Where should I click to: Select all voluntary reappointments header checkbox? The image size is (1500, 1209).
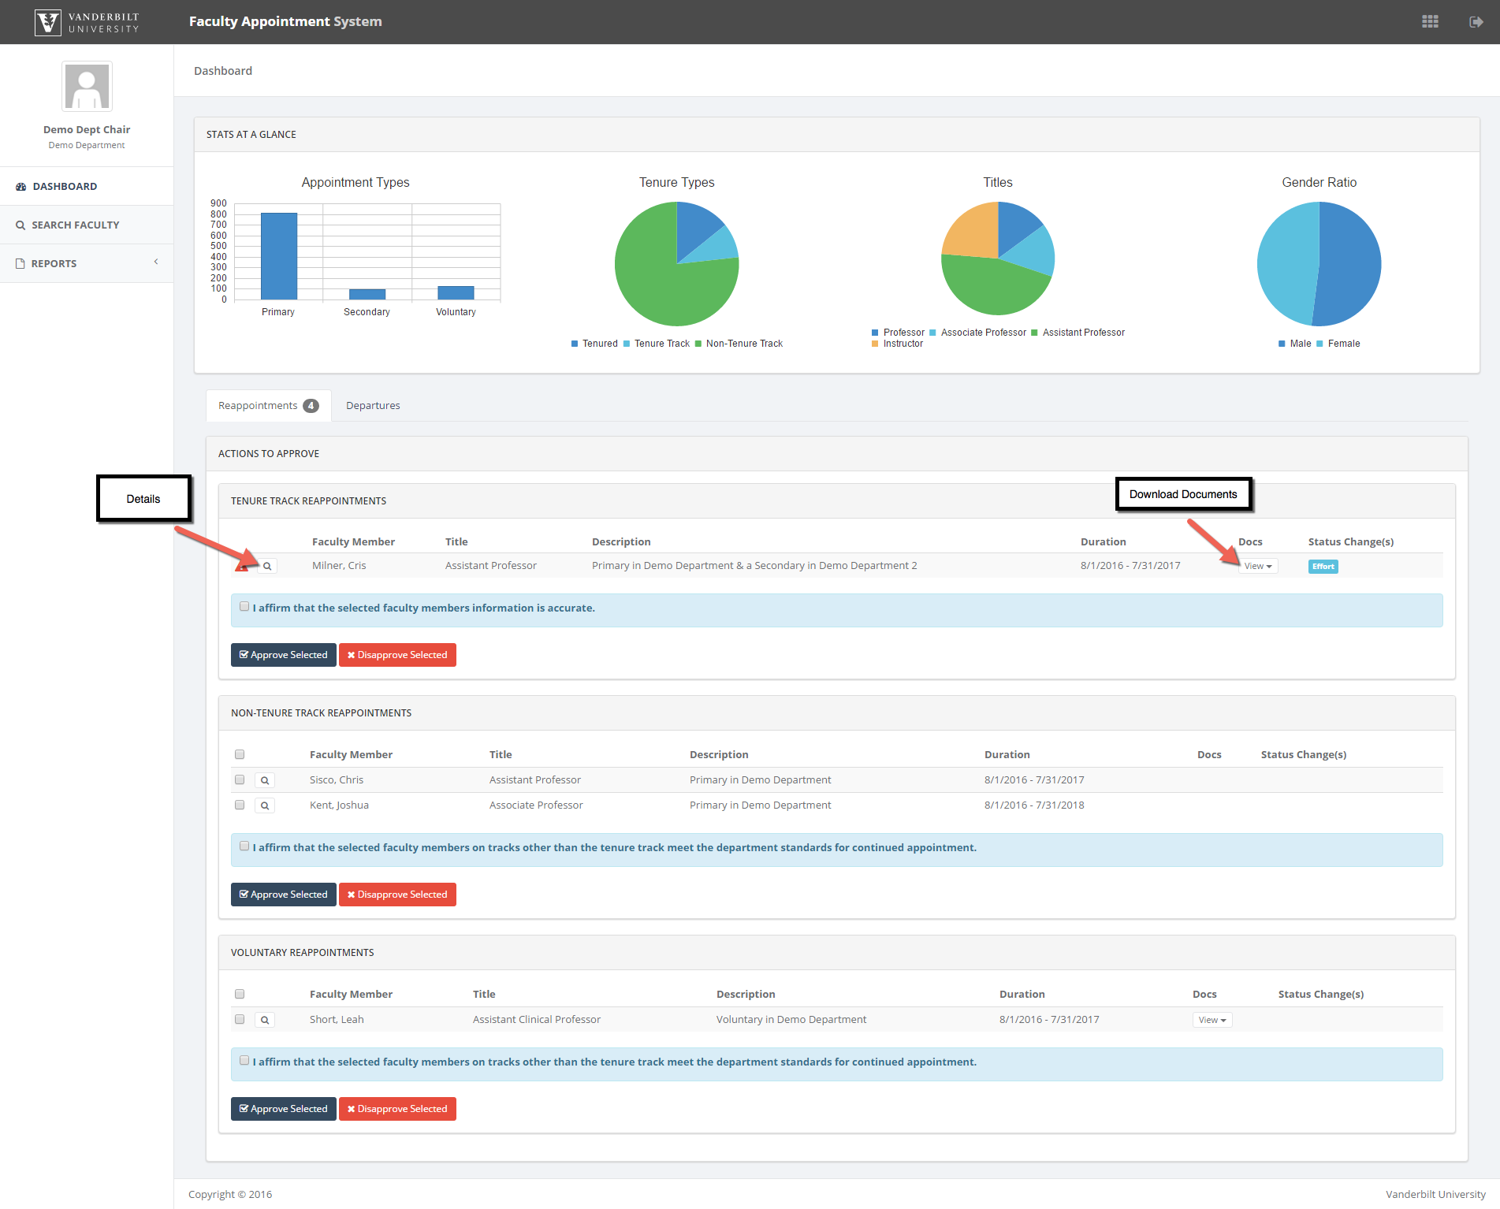click(240, 994)
